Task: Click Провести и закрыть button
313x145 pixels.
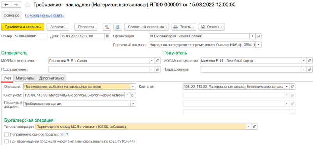Action: 23,27
